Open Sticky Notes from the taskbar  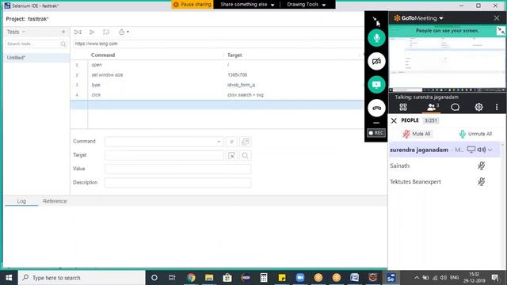(282, 278)
